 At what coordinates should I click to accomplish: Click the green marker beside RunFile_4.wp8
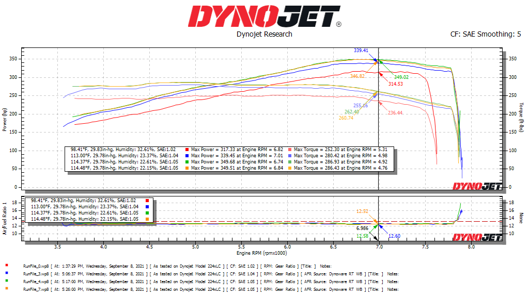(6, 282)
